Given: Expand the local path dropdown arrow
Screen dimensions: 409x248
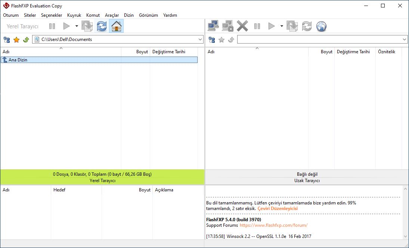Looking at the screenshot, I should 200,39.
